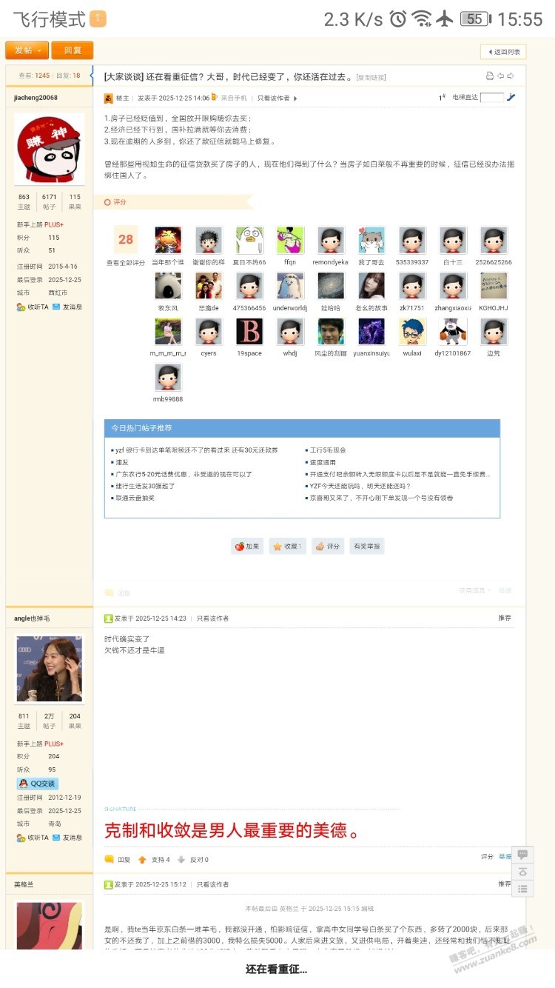The height and width of the screenshot is (988, 555).
Task: Click the floating list-view icon
Action: (522, 889)
